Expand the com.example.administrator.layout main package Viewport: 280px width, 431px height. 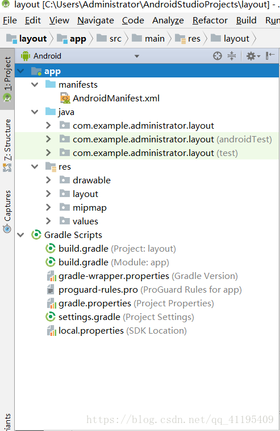point(48,126)
